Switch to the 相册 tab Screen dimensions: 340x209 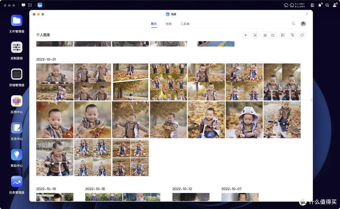click(x=168, y=24)
